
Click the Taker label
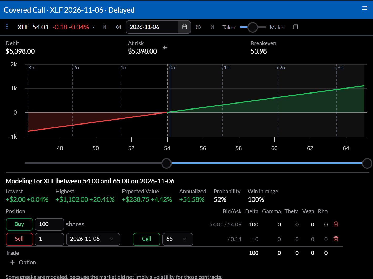click(x=229, y=27)
